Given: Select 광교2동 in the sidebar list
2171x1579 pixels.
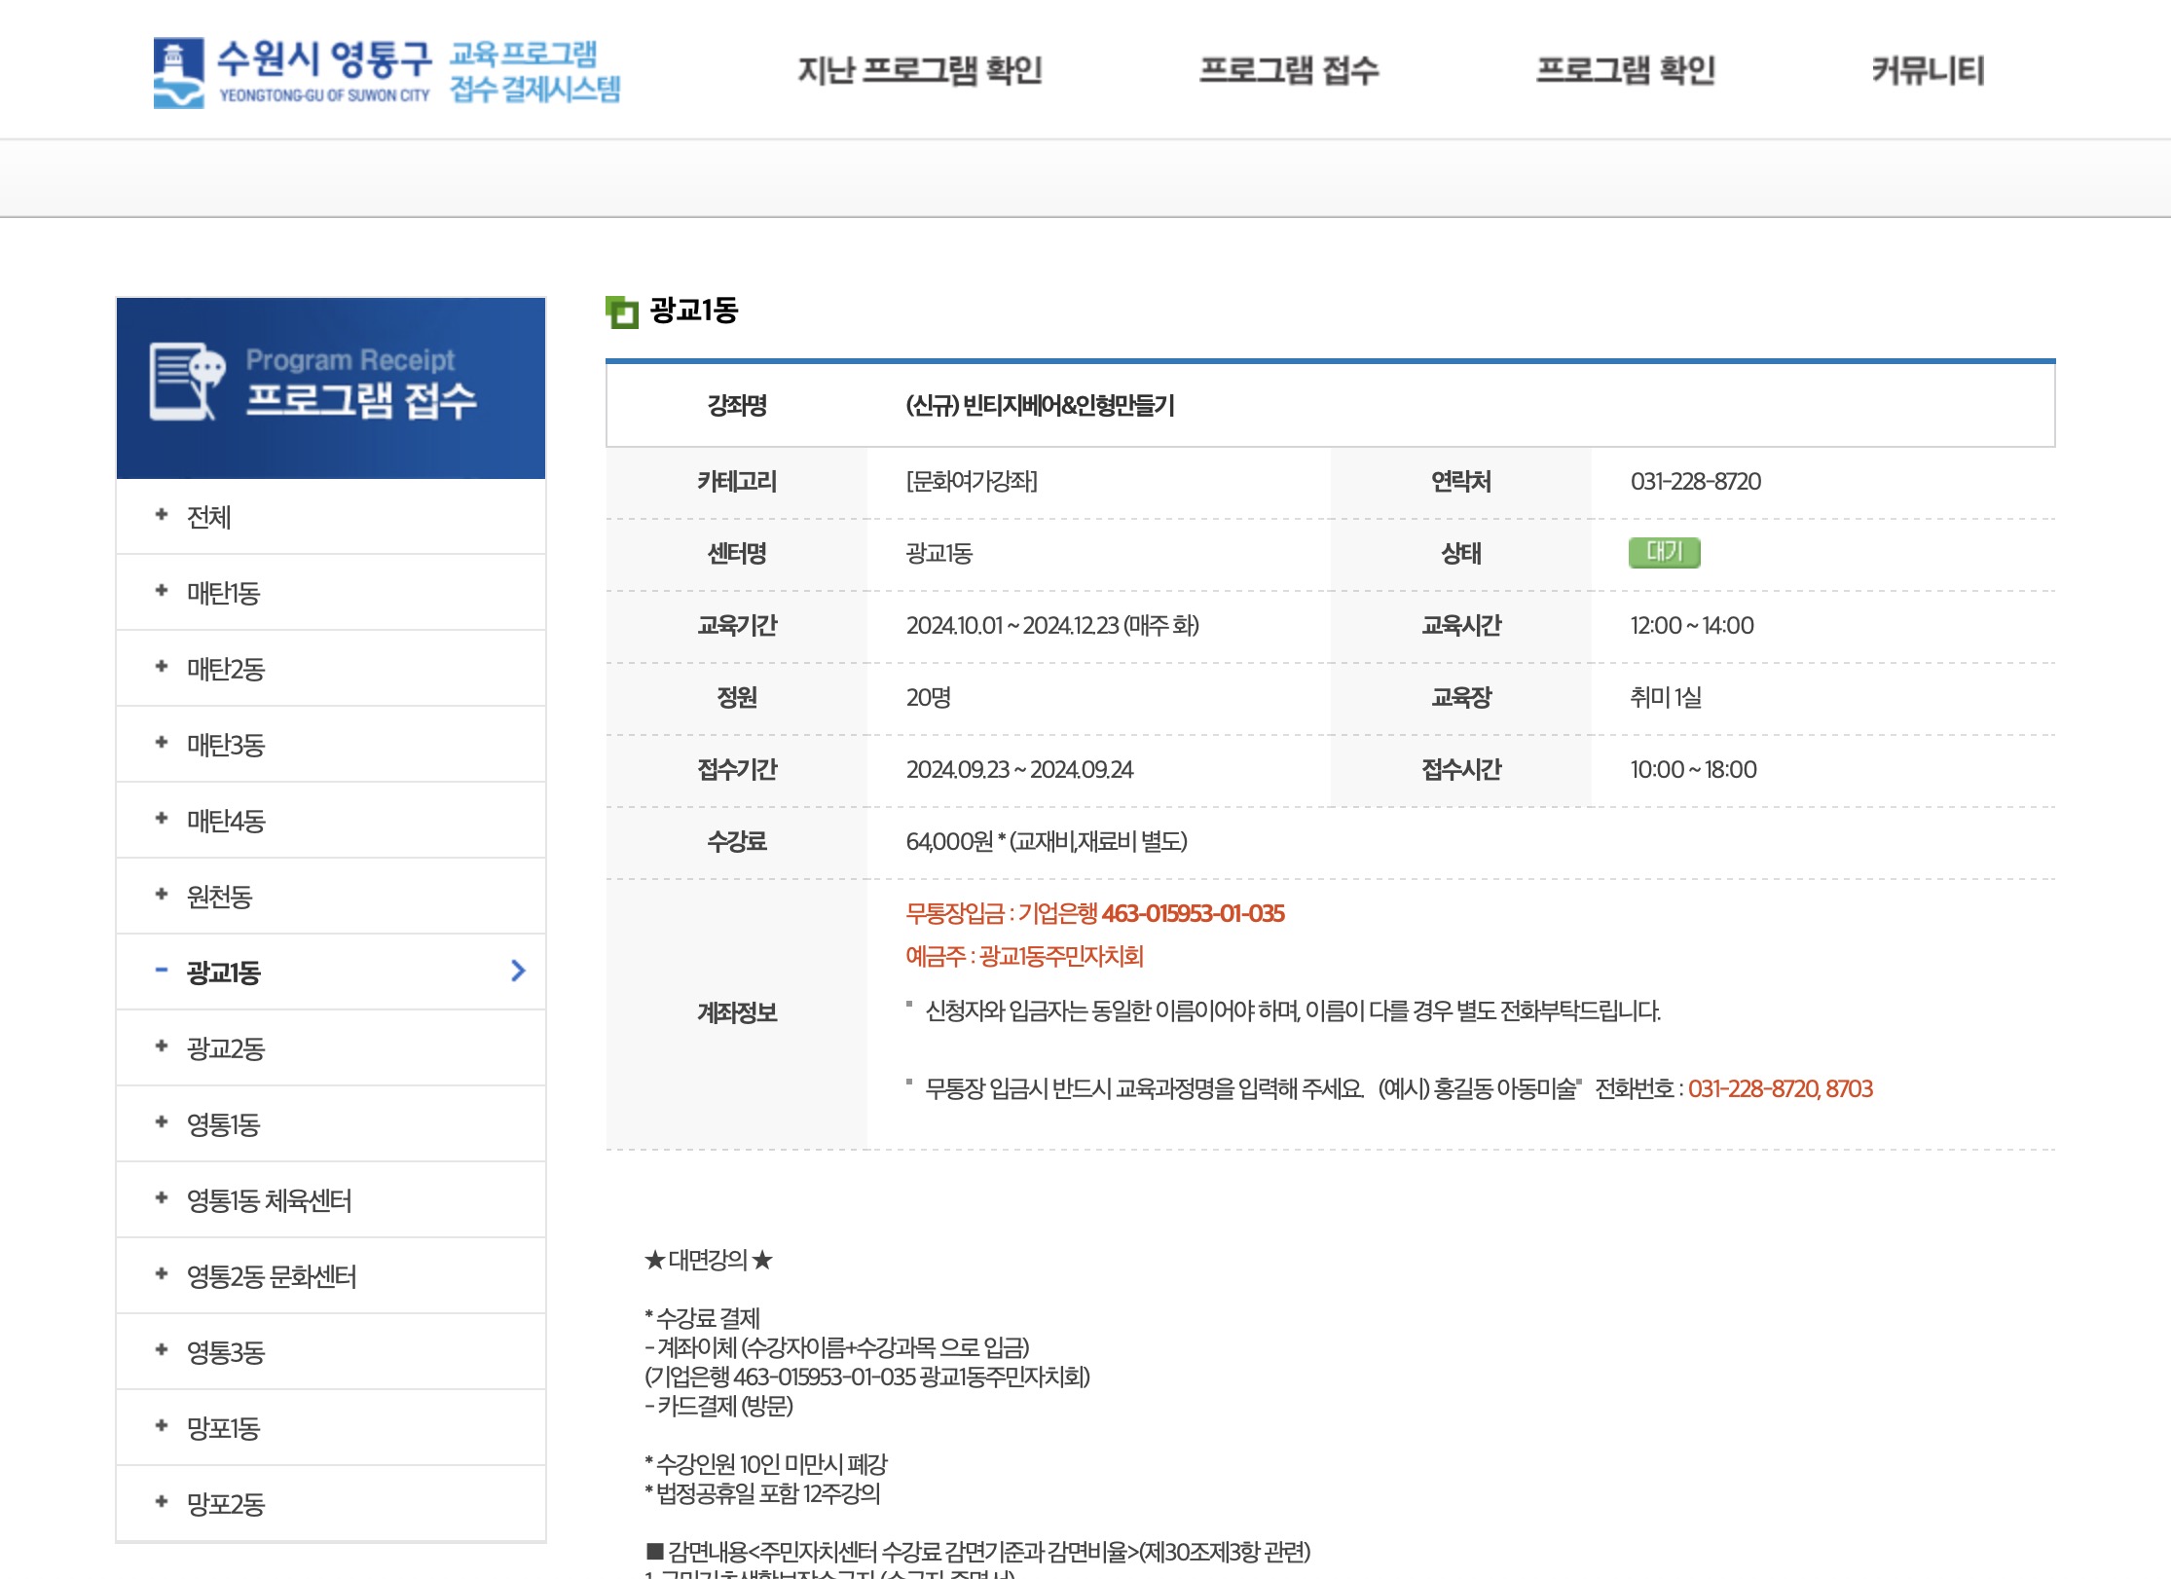Looking at the screenshot, I should point(226,1048).
